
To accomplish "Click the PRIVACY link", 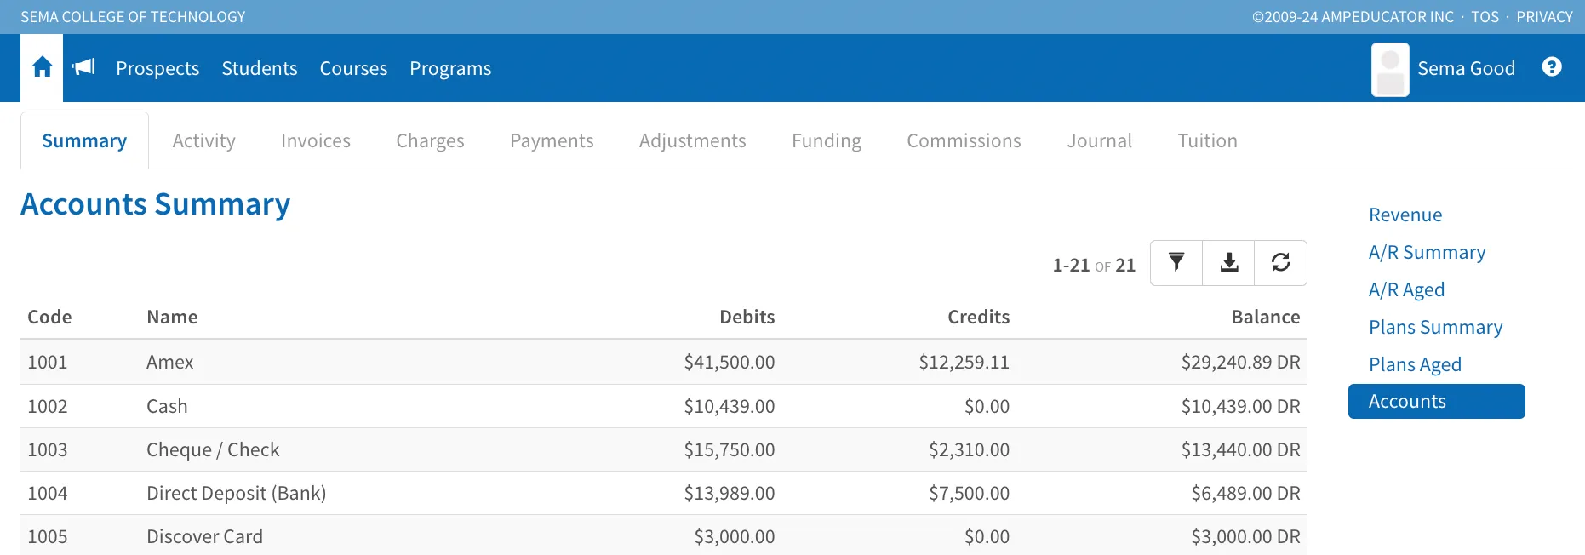I will 1545,17.
